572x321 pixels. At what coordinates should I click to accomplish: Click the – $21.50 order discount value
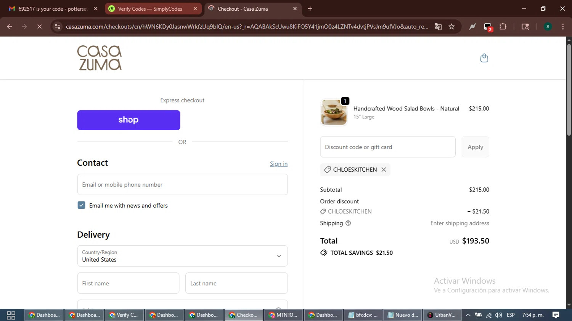(478, 211)
